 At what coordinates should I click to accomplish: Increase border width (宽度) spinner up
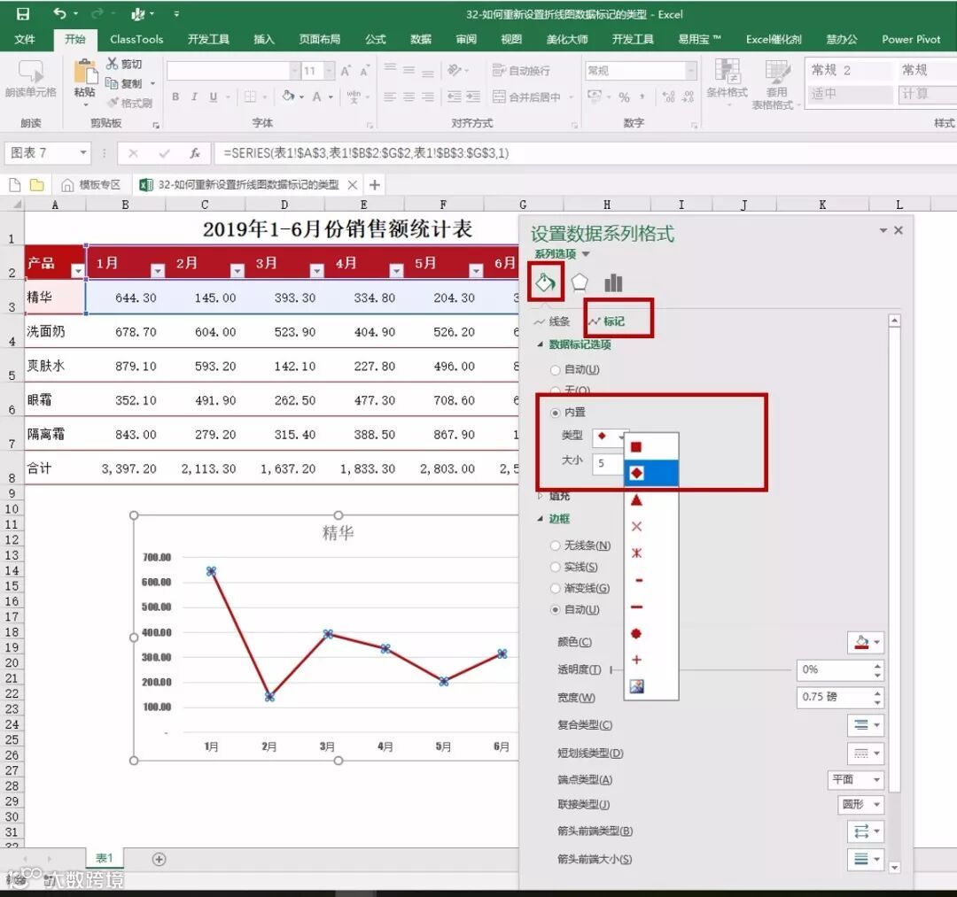[x=877, y=692]
